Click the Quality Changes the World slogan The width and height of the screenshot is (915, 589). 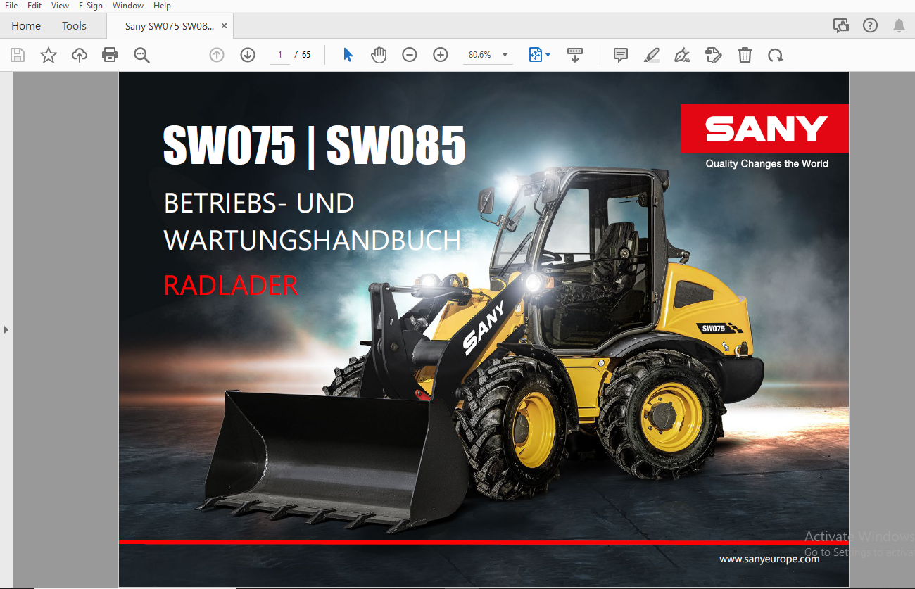point(767,164)
